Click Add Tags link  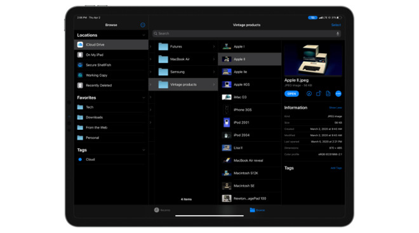click(x=336, y=168)
